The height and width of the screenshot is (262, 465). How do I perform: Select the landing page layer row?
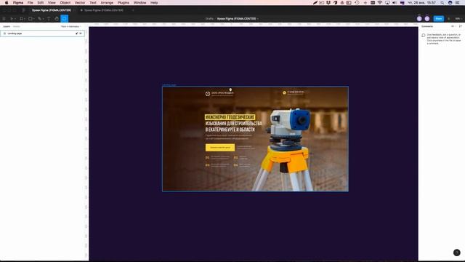(x=42, y=33)
